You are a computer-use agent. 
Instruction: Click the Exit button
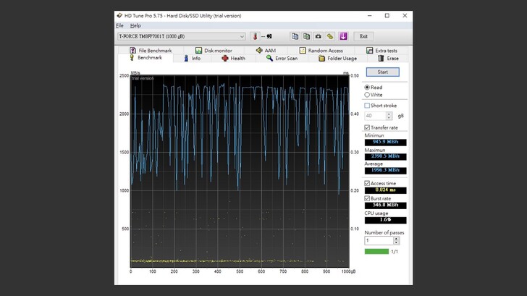click(x=363, y=36)
